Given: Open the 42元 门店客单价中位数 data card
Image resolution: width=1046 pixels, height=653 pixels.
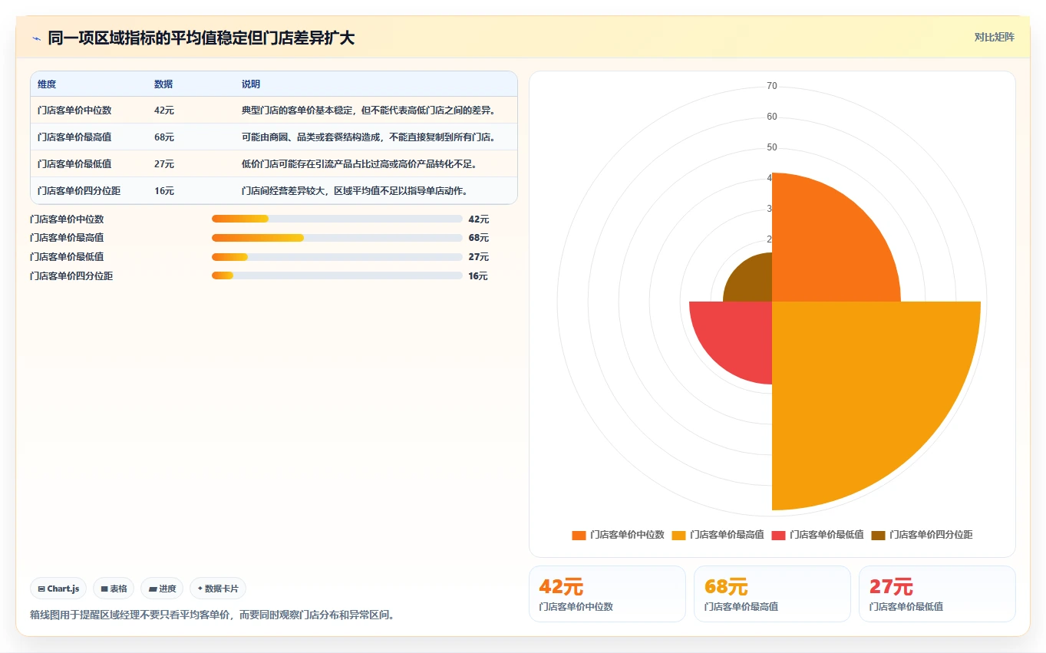Looking at the screenshot, I should pos(607,594).
